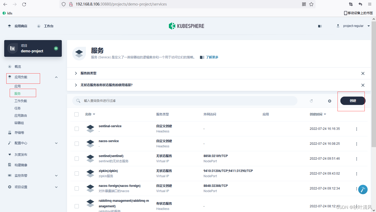Select 应用路由 in sidebar

(21, 116)
